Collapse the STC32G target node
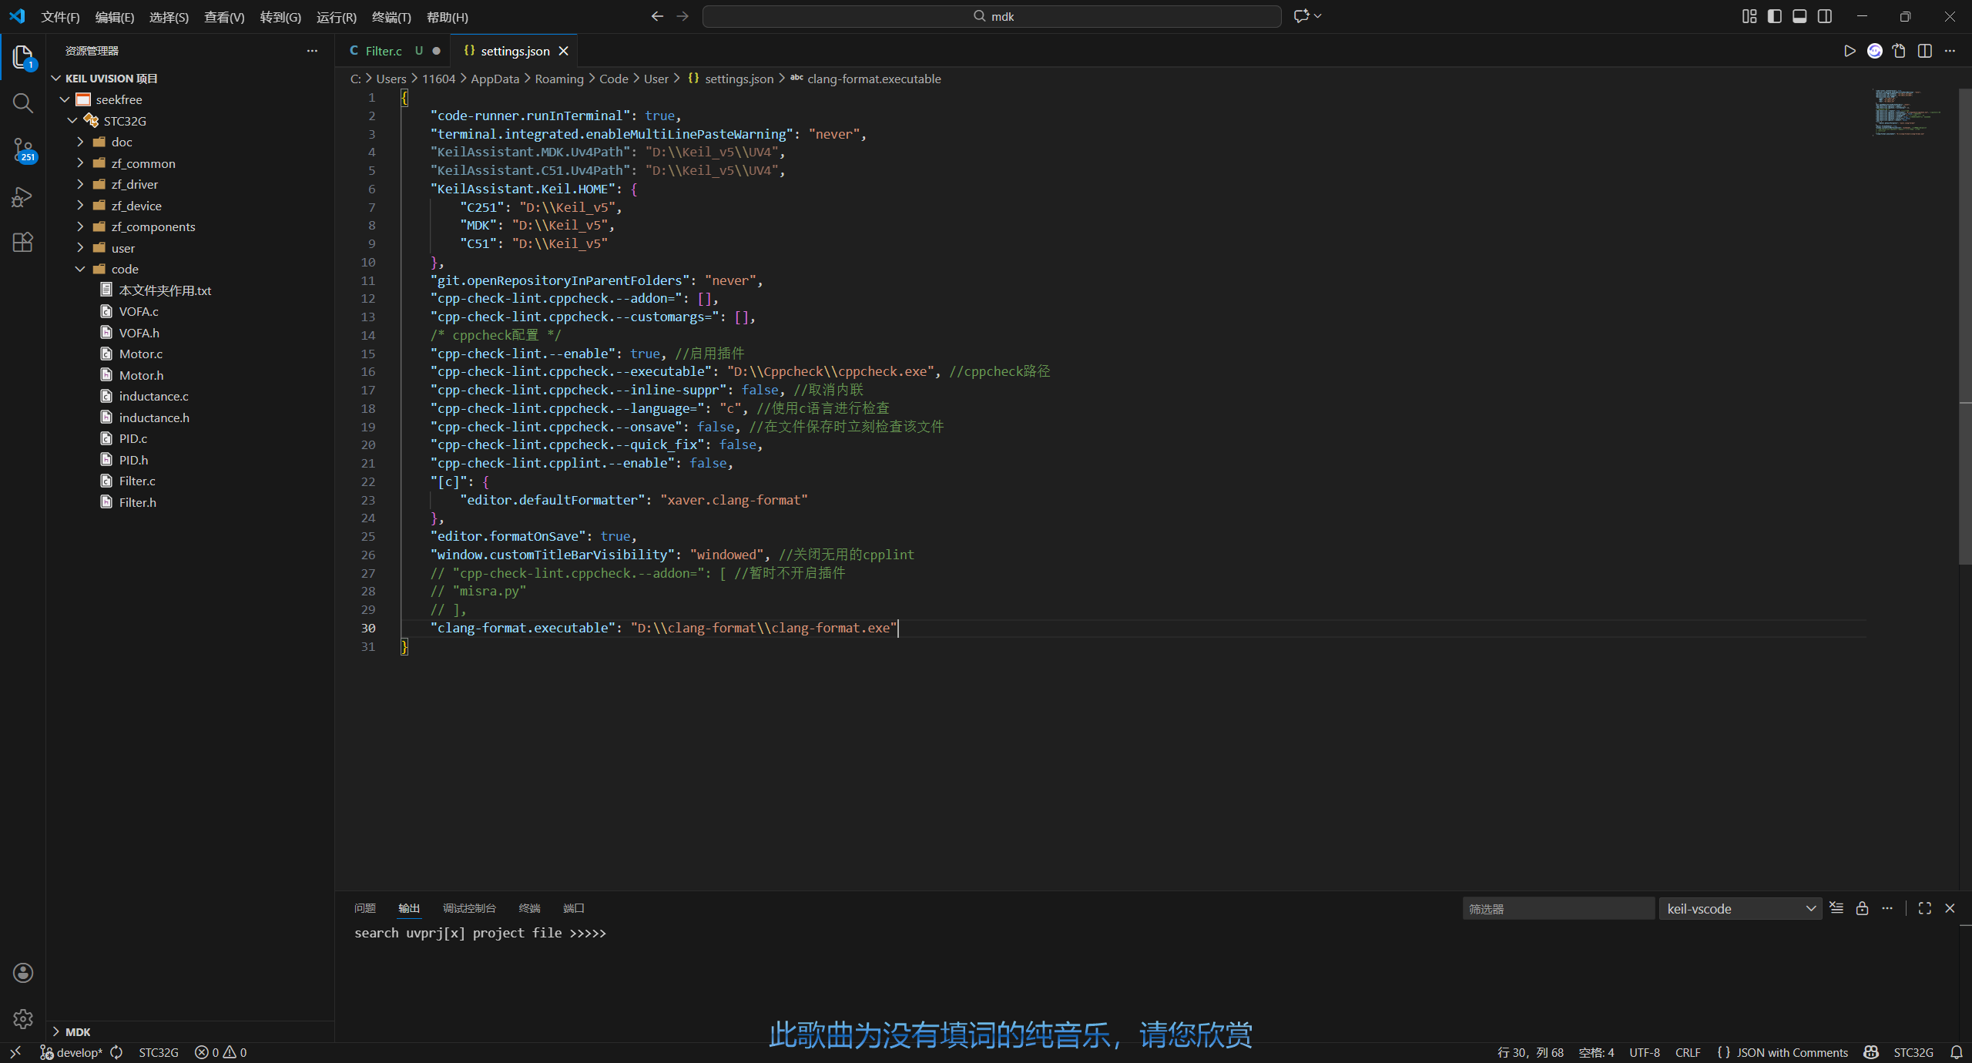Screen dimensions: 1972x1063 coord(72,121)
